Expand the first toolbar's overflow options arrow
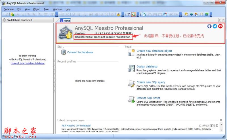The image size is (227, 140). tap(56, 15)
